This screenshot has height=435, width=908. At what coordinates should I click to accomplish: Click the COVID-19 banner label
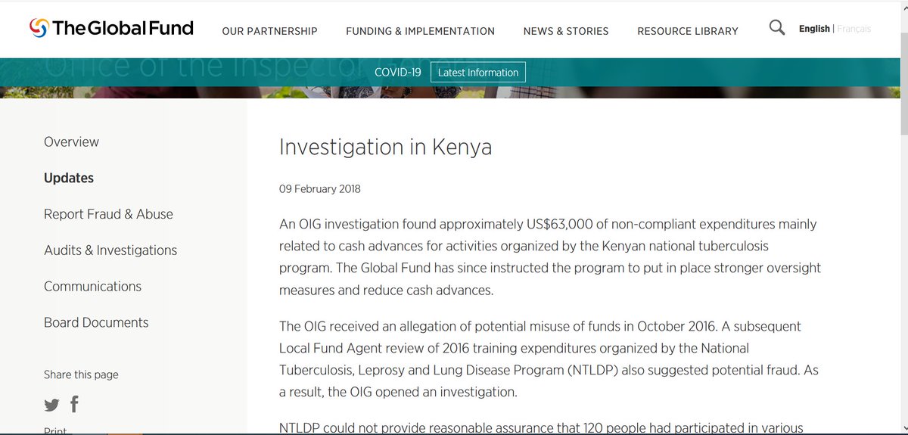click(x=398, y=73)
